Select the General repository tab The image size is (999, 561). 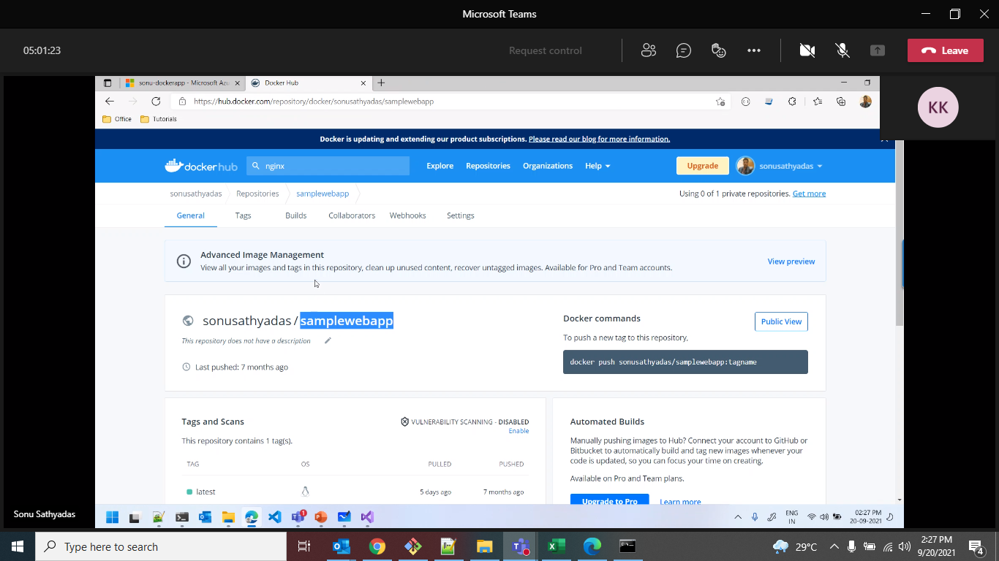click(x=190, y=215)
